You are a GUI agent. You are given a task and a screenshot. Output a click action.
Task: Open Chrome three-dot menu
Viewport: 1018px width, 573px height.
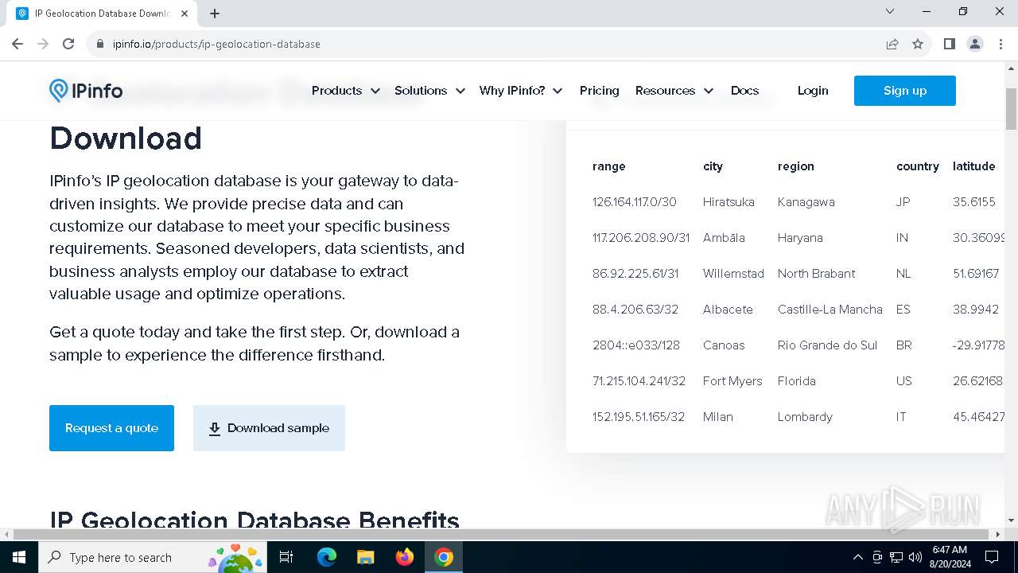[1001, 44]
